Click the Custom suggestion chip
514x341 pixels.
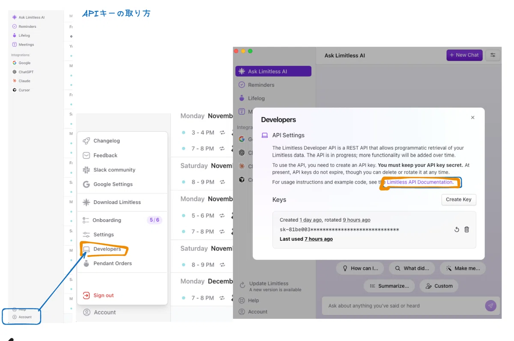click(x=439, y=286)
